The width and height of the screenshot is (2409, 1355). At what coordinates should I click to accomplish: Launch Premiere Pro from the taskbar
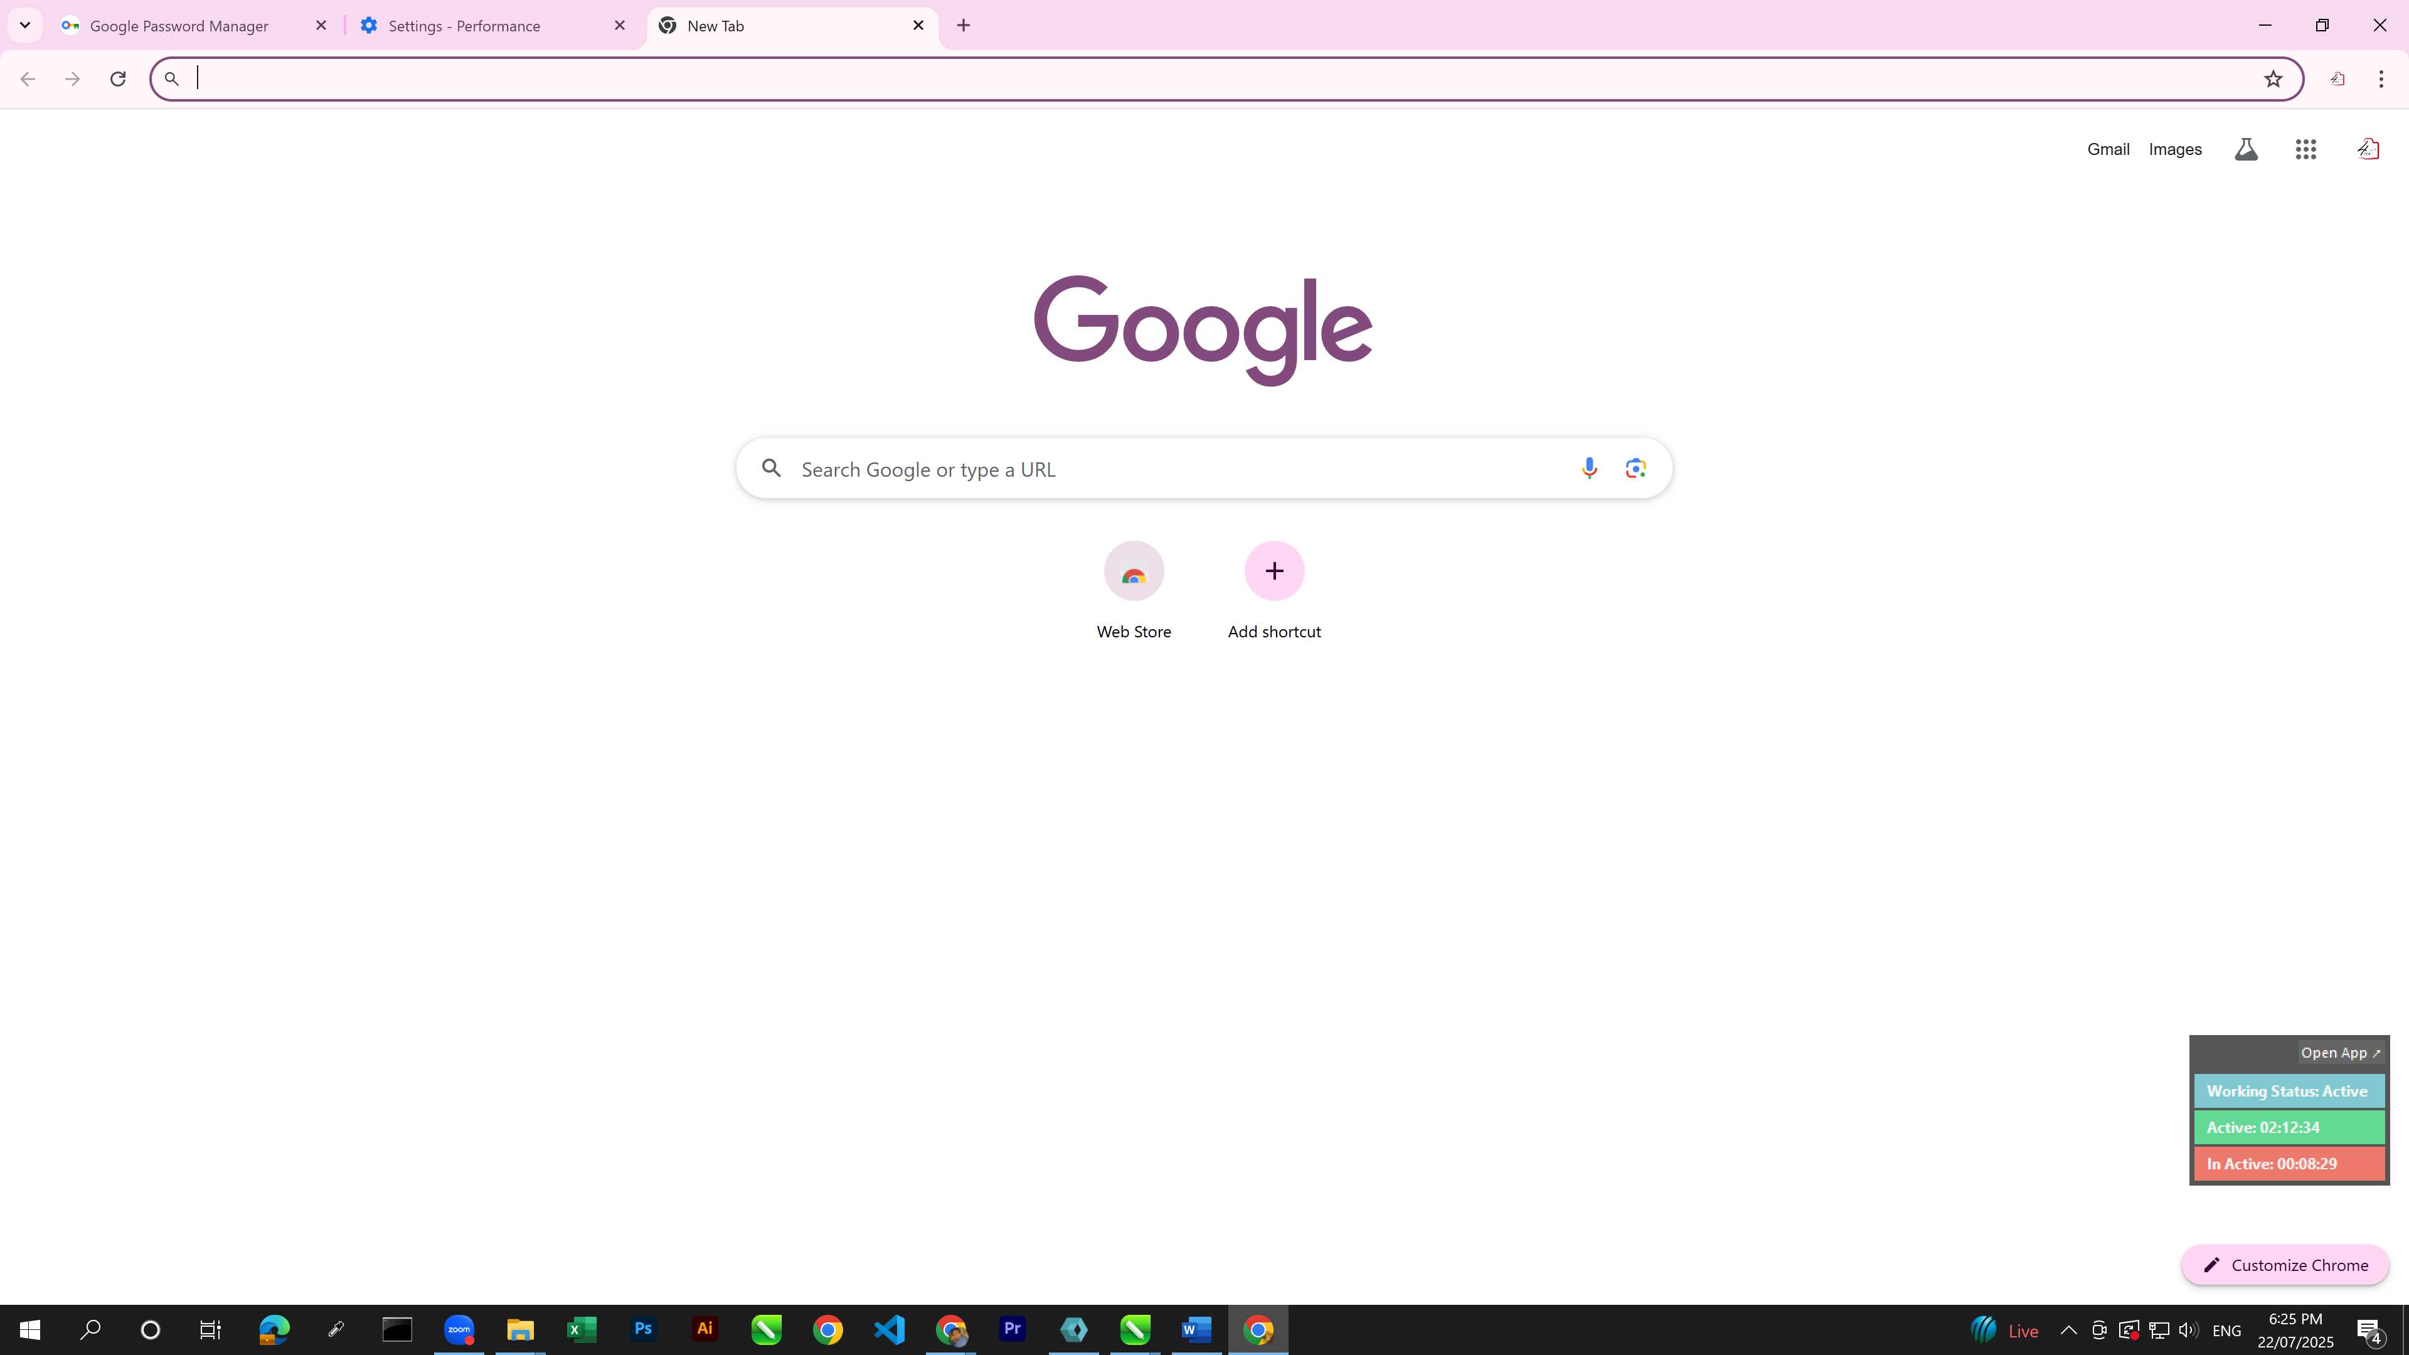click(1012, 1330)
